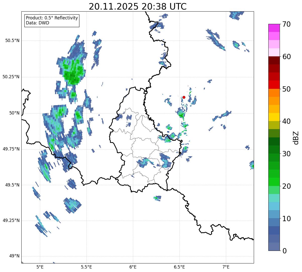
Task: Click the 40 tick on the colorbar
Action: coord(286,121)
